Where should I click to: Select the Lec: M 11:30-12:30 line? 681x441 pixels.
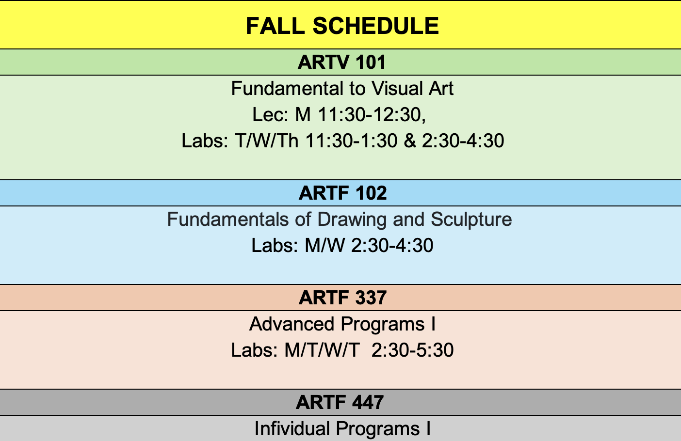pyautogui.click(x=339, y=115)
